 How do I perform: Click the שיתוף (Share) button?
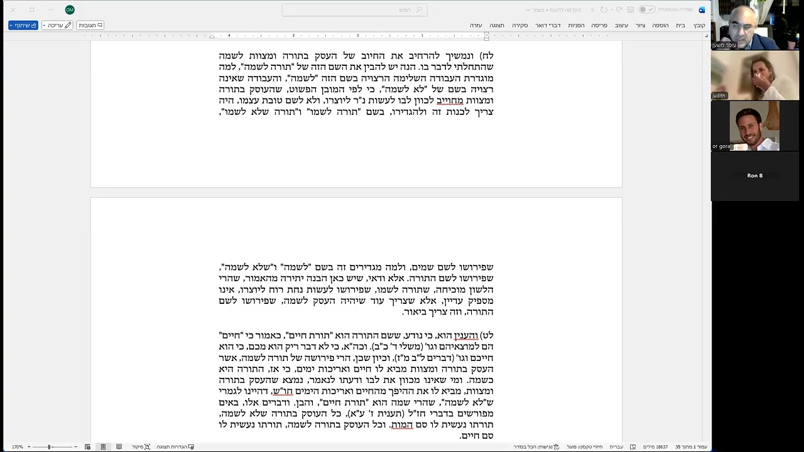point(23,25)
